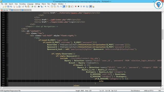The height and width of the screenshot is (92, 164).
Task: Open the Encoding menu
Action: click(x=22, y=4)
